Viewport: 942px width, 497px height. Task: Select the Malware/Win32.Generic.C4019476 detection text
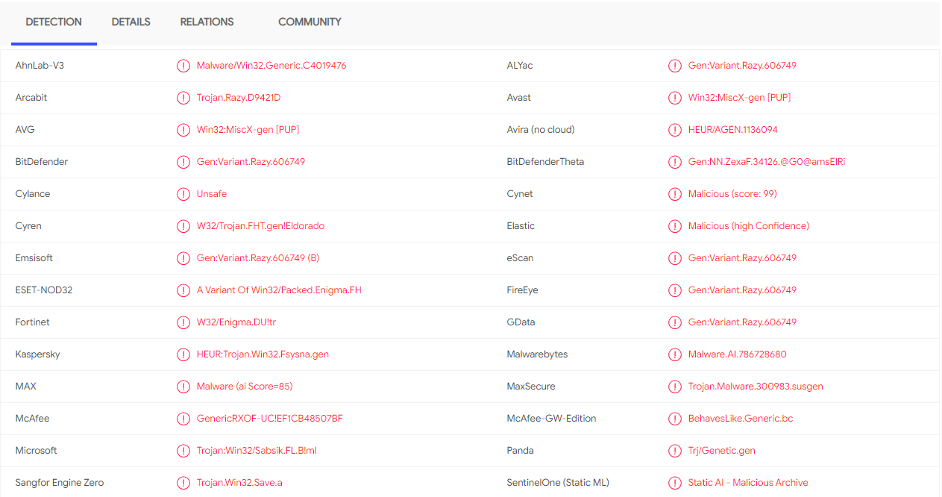click(x=271, y=66)
